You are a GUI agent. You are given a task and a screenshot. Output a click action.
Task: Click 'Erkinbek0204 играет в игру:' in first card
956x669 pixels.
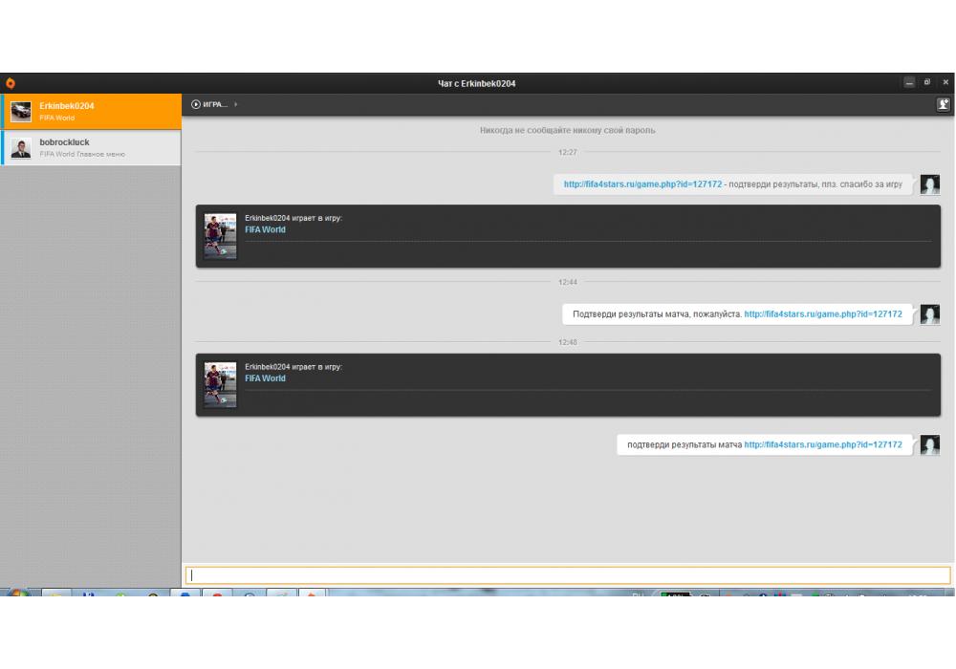(293, 218)
